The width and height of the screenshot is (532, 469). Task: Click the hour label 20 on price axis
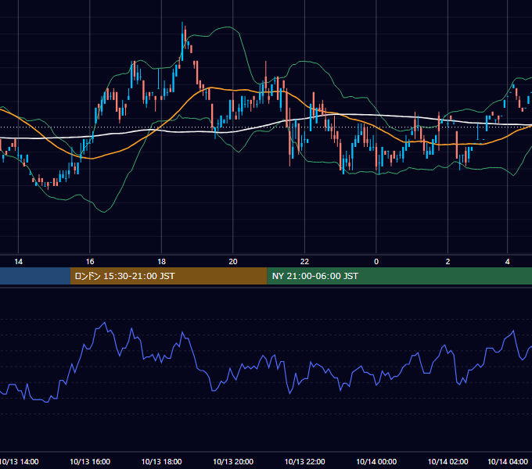click(233, 262)
